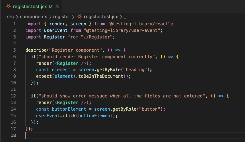This screenshot has height=142, width=245.
Task: Click the userEvent import name on line 2
Action: click(56, 30)
